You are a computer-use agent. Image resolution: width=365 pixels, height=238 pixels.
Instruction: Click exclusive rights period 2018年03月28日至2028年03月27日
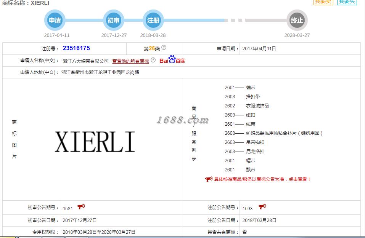pos(99,232)
